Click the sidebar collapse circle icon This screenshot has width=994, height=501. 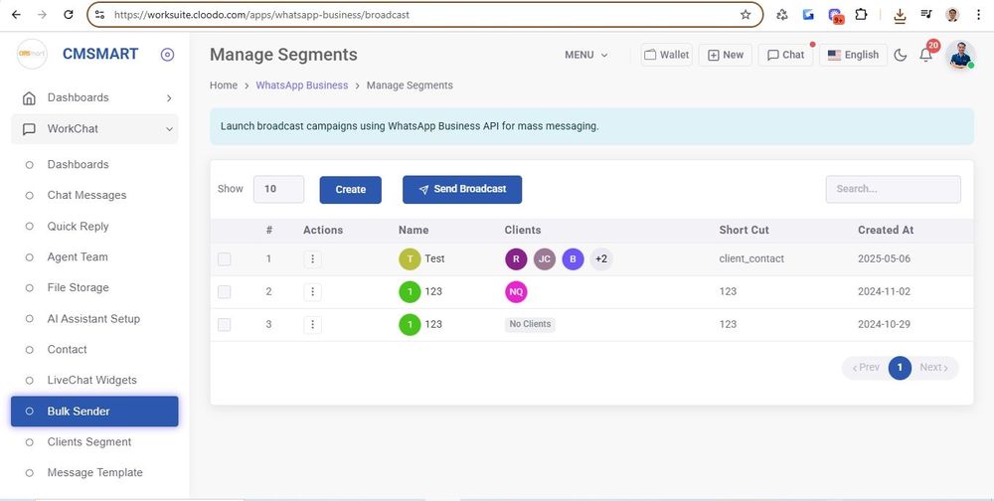point(167,55)
